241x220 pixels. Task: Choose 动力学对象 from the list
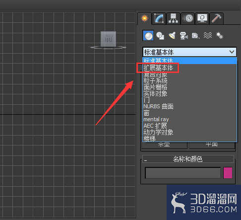(x=189, y=132)
